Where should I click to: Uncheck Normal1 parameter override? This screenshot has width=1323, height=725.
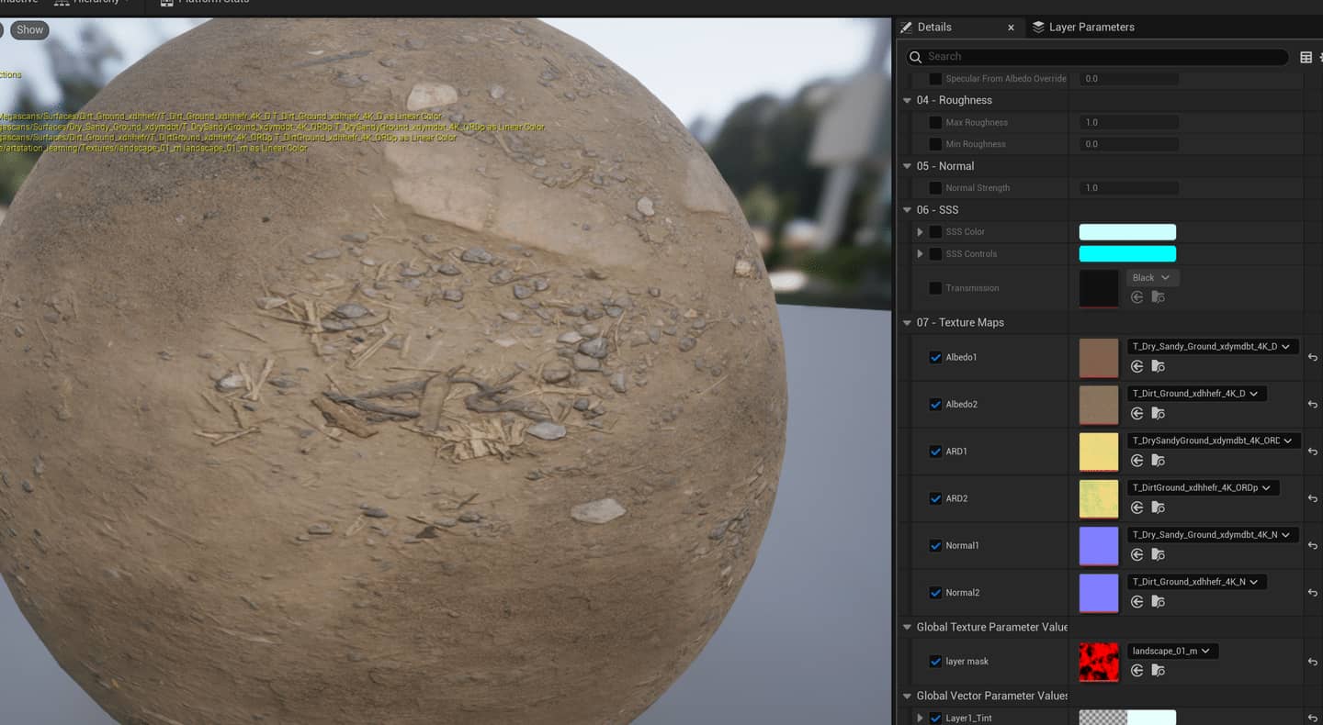click(x=935, y=545)
